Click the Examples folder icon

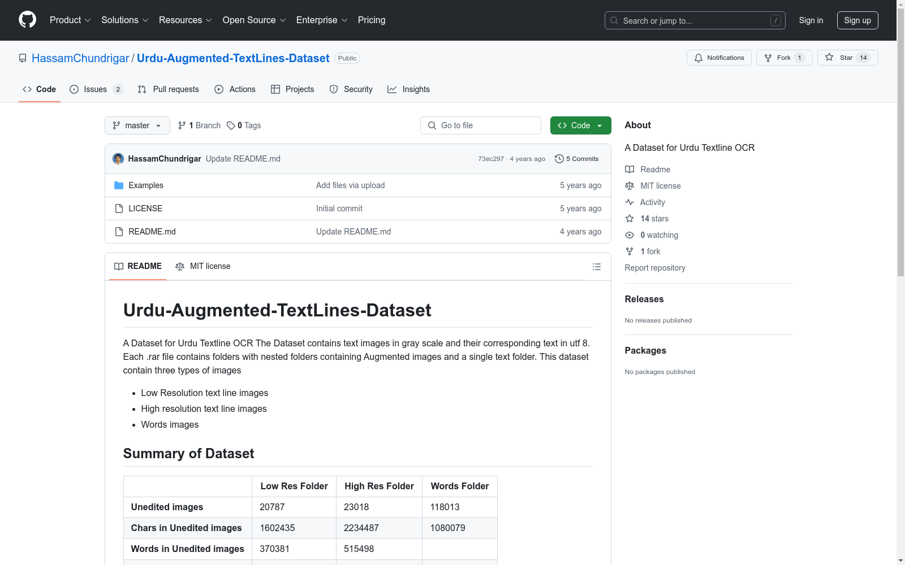tap(119, 185)
